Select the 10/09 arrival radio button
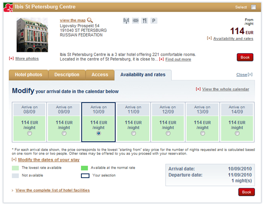This screenshot has height=206, width=266. pos(99,133)
